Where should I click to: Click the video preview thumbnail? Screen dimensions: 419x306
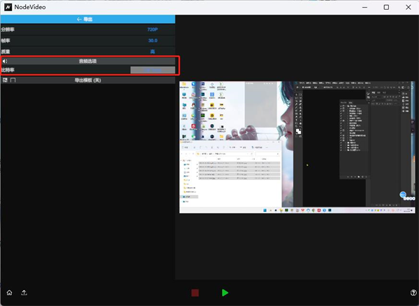tap(297, 146)
